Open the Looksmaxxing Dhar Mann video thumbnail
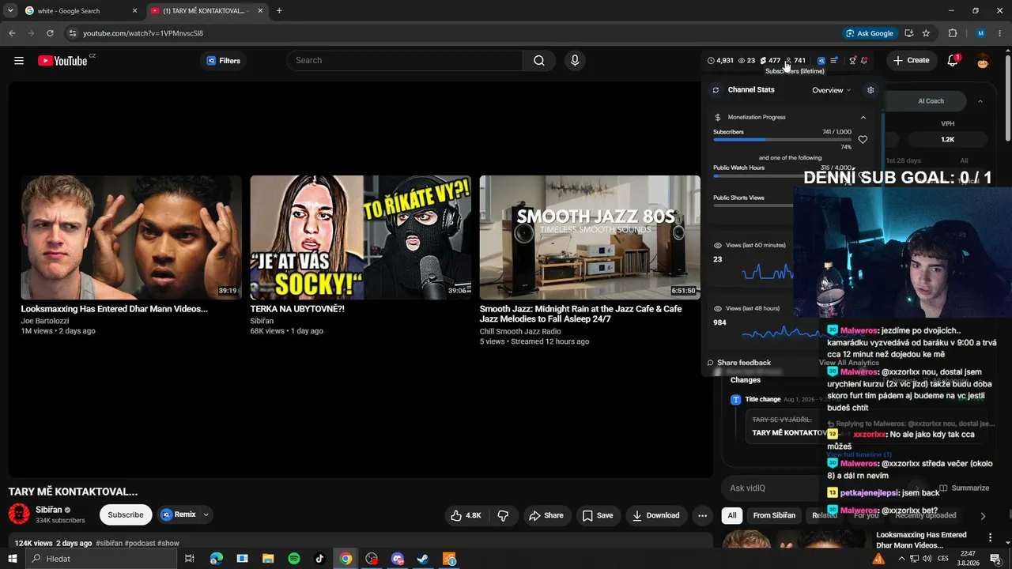Screen dimensions: 1012x569 pos(131,237)
